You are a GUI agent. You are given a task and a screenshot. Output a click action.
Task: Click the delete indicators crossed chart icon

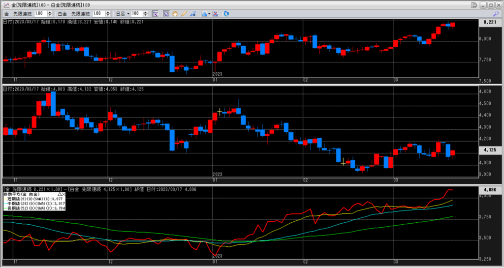point(217,14)
